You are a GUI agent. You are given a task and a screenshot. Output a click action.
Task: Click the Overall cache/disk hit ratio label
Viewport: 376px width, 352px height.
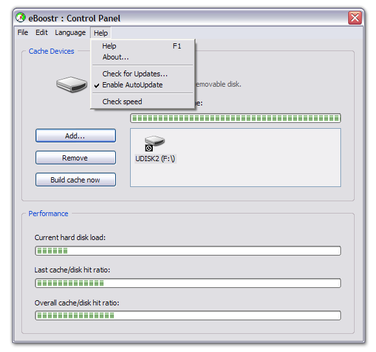pyautogui.click(x=77, y=303)
